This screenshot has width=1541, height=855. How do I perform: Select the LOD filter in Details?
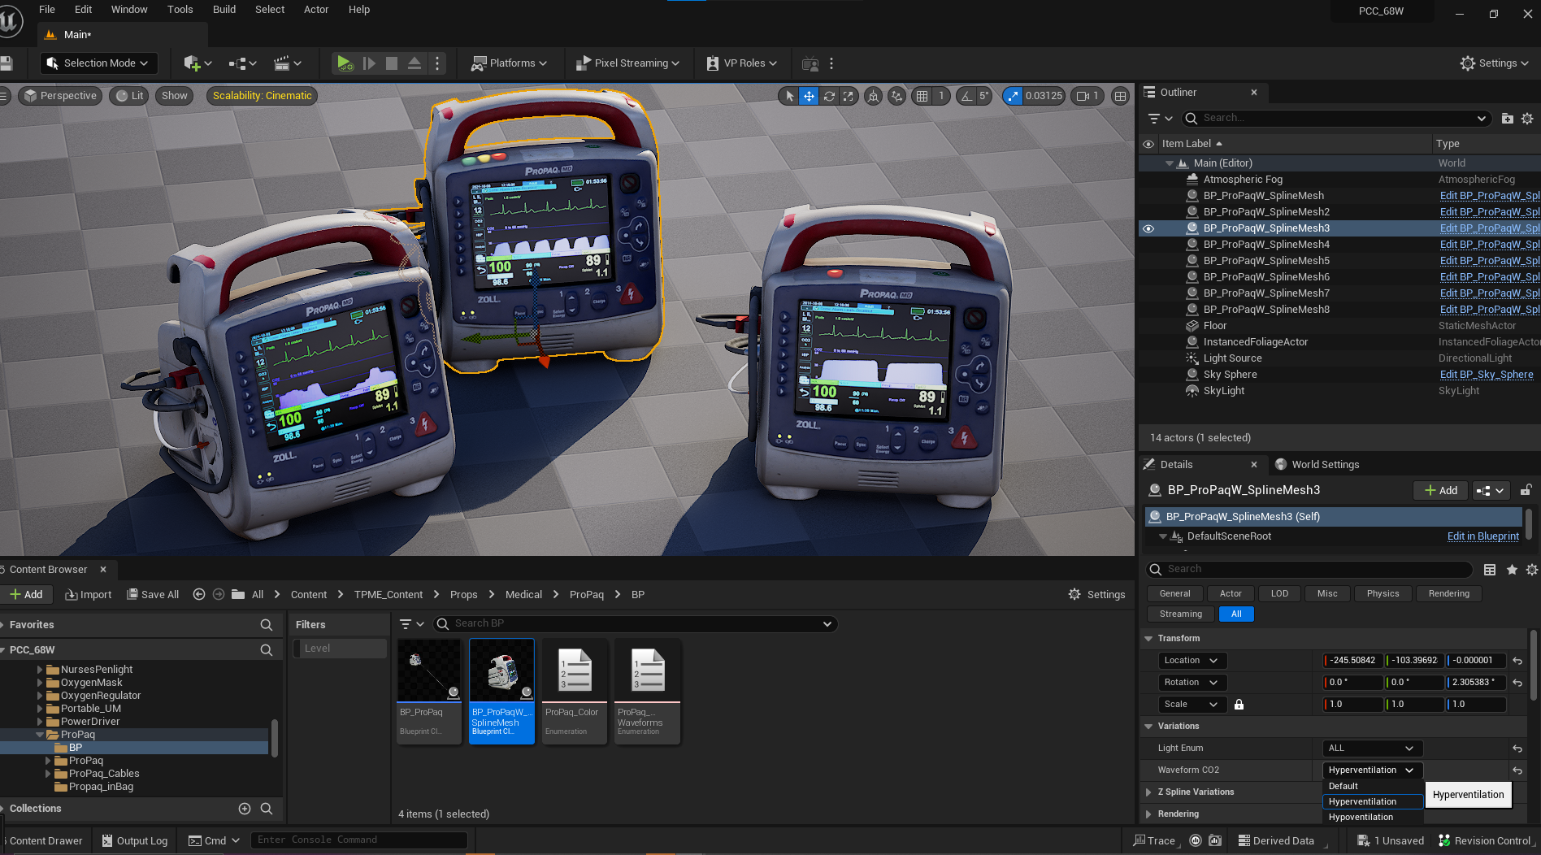(x=1279, y=594)
